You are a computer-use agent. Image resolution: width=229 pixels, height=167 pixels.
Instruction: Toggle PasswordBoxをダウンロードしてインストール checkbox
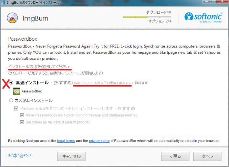(16, 108)
